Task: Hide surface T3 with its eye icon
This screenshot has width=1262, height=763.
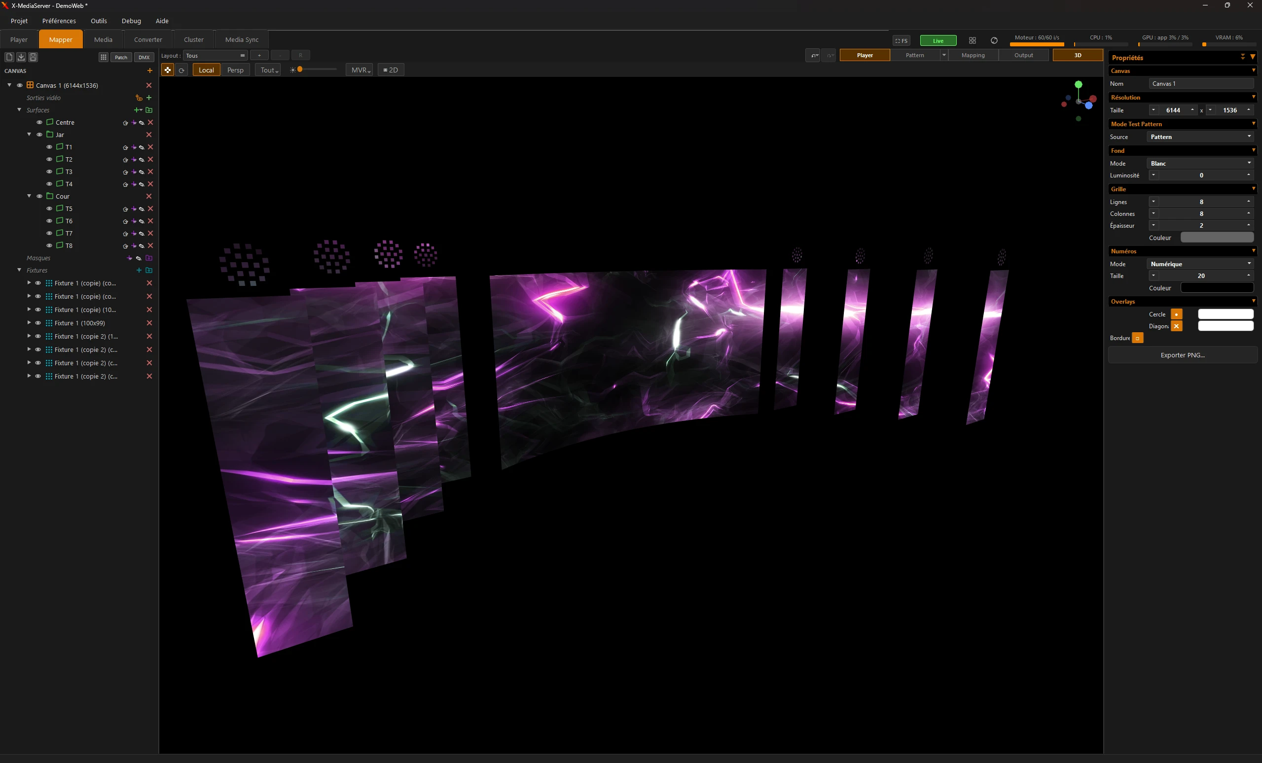Action: pos(49,172)
